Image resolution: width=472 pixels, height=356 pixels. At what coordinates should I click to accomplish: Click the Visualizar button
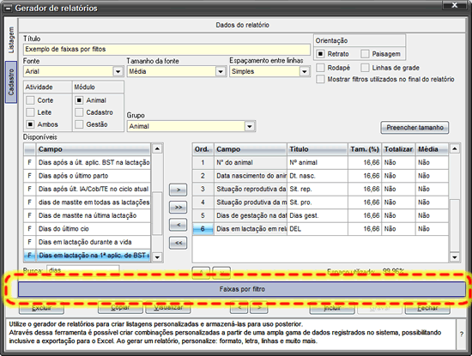pos(168,308)
